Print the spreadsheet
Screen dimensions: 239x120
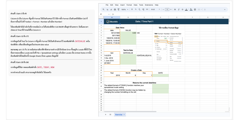pyautogui.click(x=115, y=10)
